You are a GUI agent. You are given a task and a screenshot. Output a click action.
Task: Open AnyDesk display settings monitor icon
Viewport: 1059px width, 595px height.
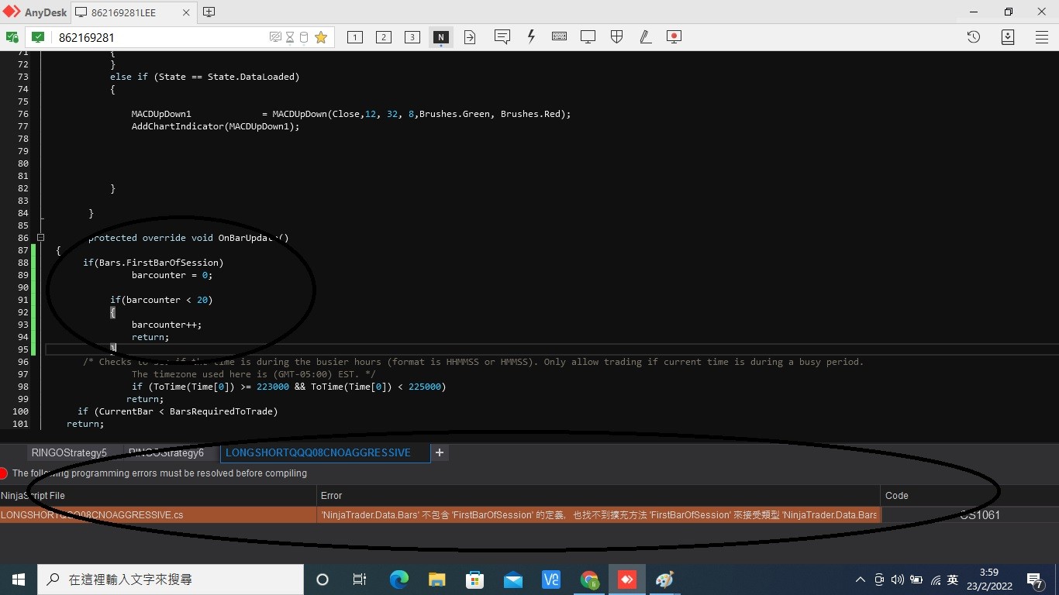point(588,36)
